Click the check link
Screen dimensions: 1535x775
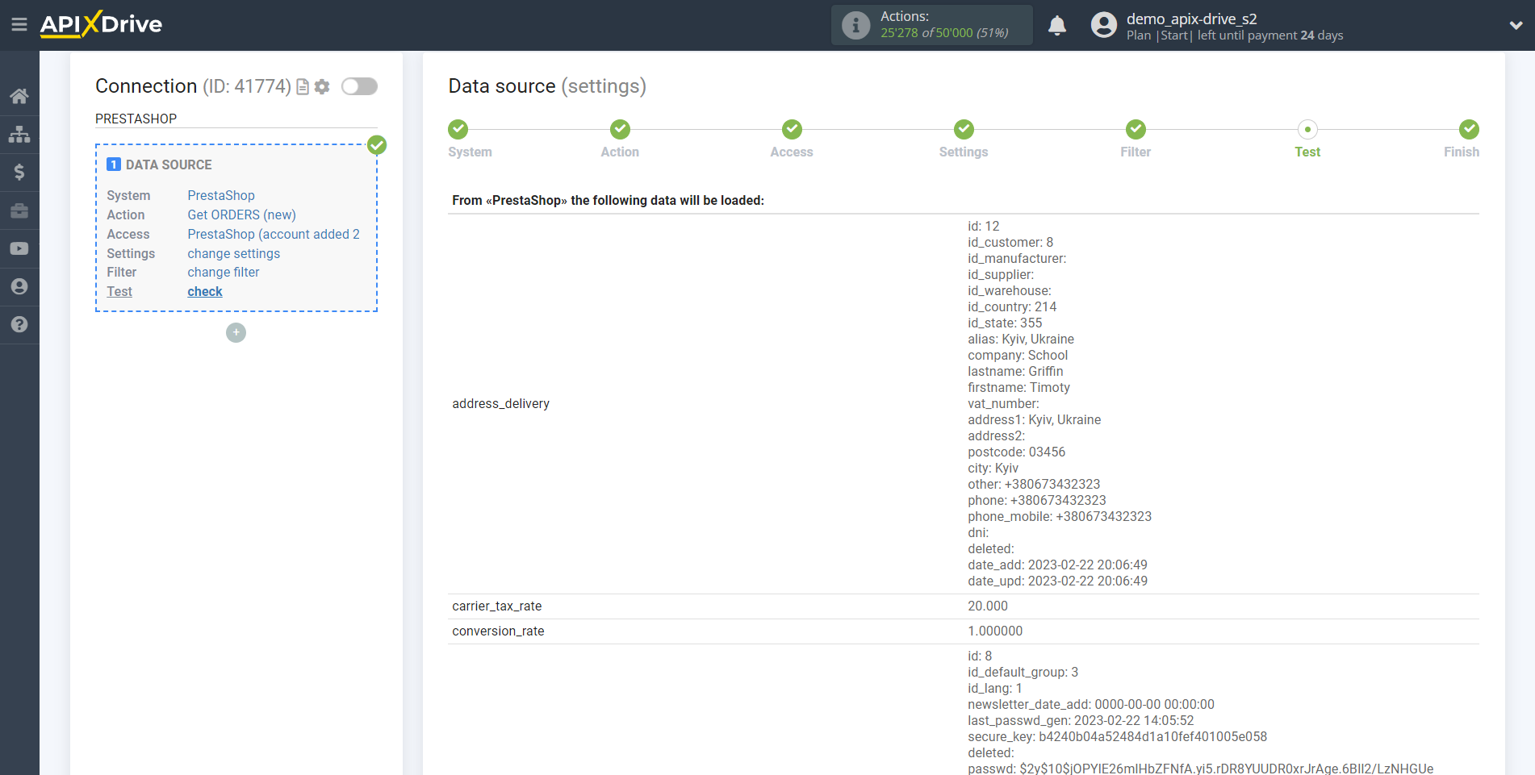click(205, 292)
